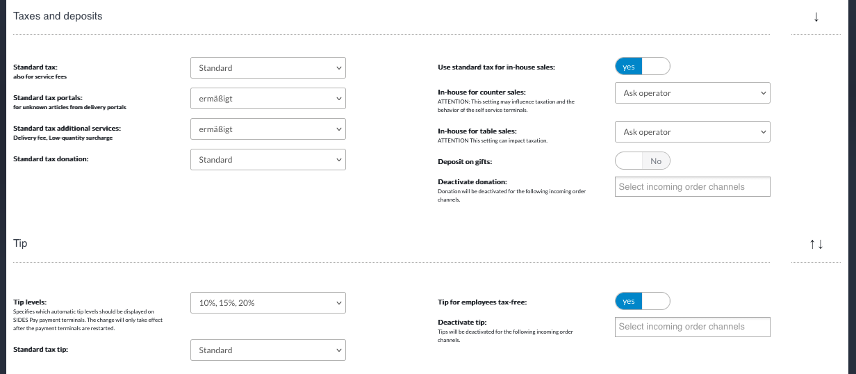Expand Standard tax portals dropdown
The height and width of the screenshot is (374, 856).
click(267, 99)
